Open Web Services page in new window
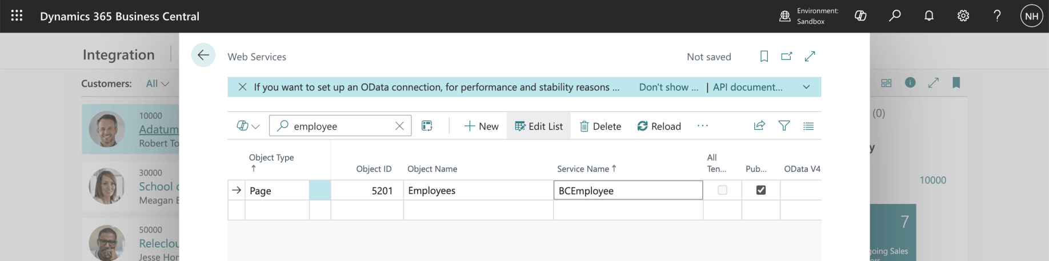The width and height of the screenshot is (1049, 261). 787,56
